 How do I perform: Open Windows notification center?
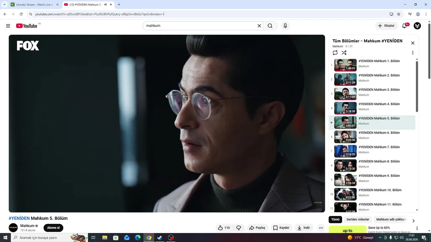click(x=424, y=238)
